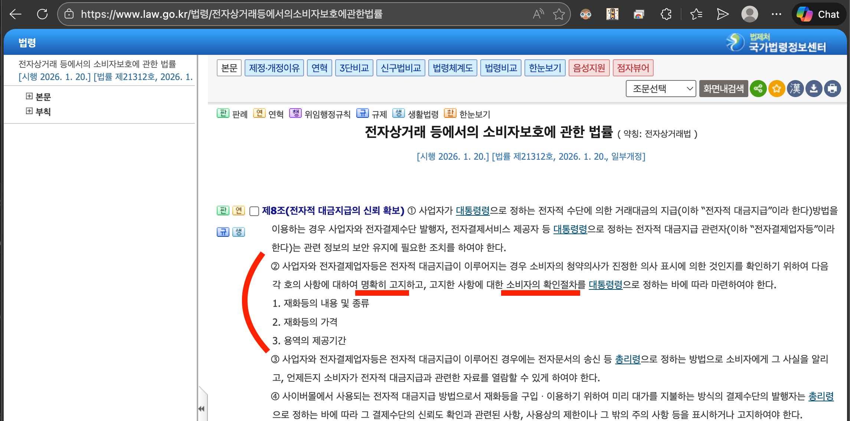Toggle Hanja display with 漢 icon

point(795,89)
